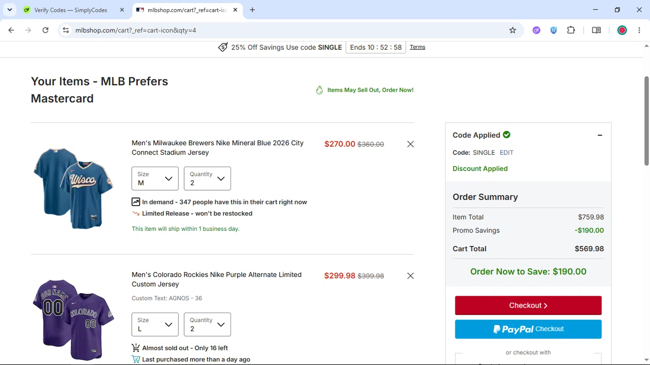Screen dimensions: 650x365
Task: Click the 'Discount Applied' green text
Action: coord(480,168)
